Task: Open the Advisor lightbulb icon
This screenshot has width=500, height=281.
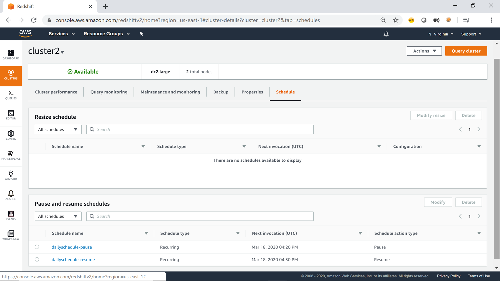Action: click(11, 175)
